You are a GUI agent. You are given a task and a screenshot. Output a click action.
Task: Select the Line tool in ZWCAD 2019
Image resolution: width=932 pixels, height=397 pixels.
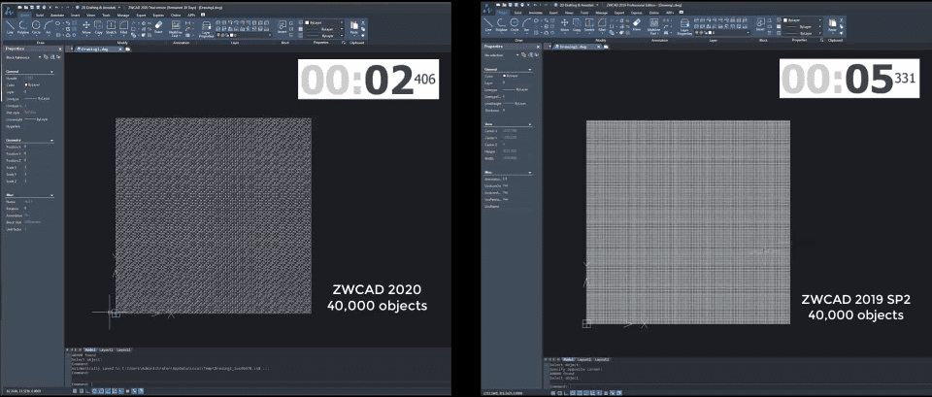[488, 25]
